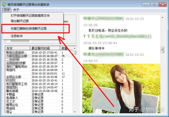Select 腾讯新闻 in the friend list
169x117 pixels.
[x=13, y=91]
